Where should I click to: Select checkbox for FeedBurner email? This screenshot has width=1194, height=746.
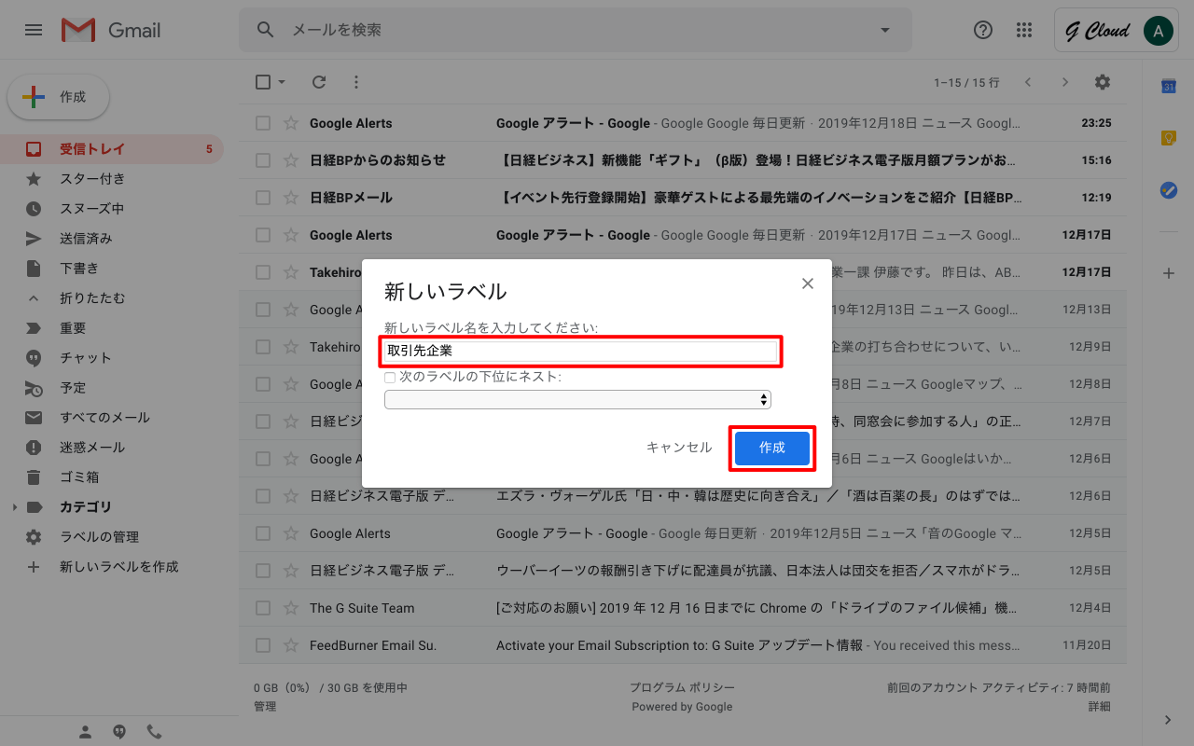pos(263,645)
